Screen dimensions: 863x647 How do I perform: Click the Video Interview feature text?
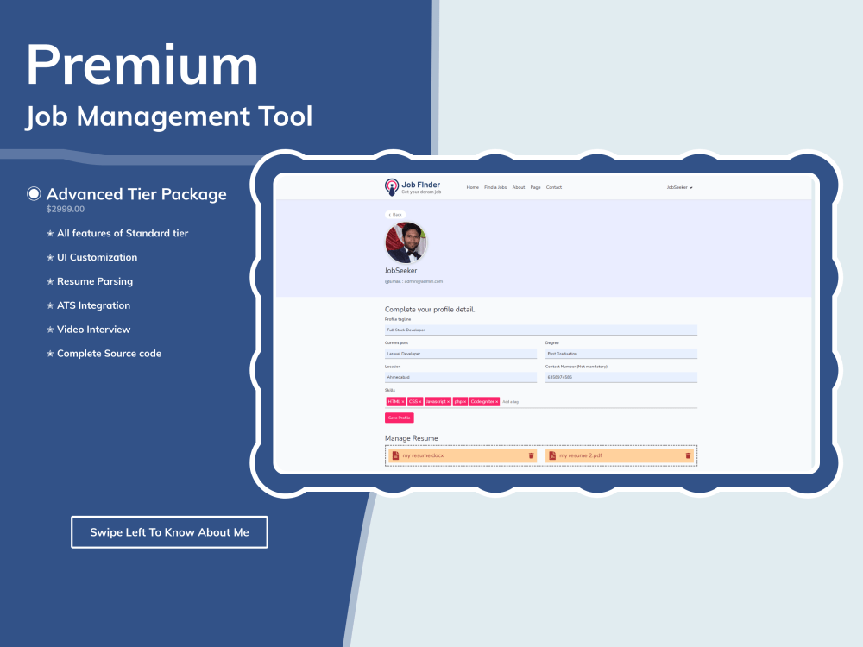pyautogui.click(x=93, y=330)
